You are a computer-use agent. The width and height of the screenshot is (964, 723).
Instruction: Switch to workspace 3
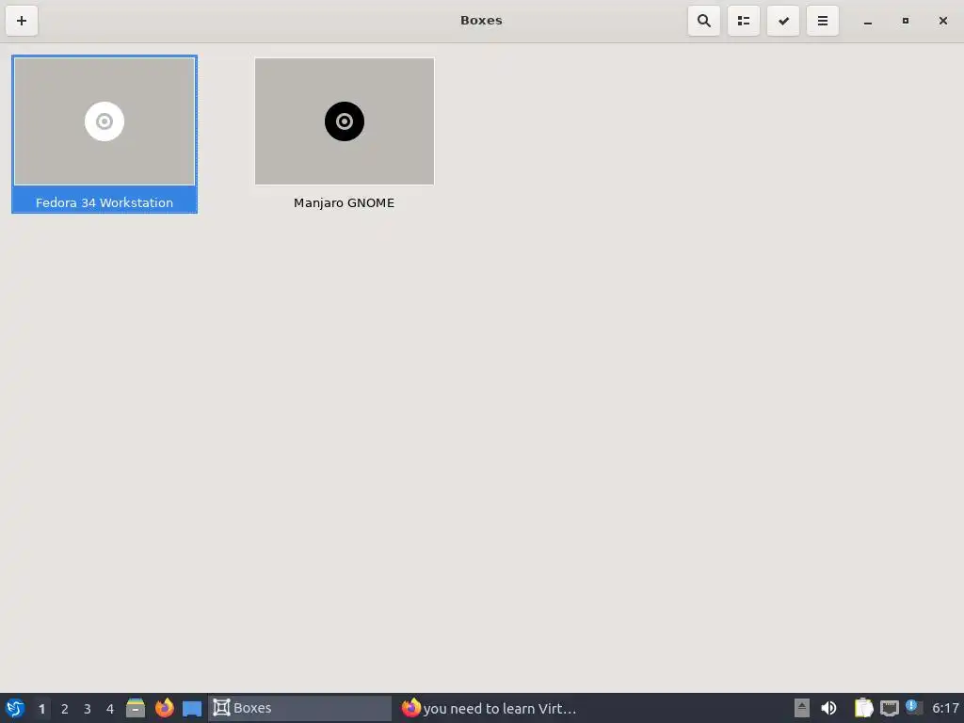(88, 709)
